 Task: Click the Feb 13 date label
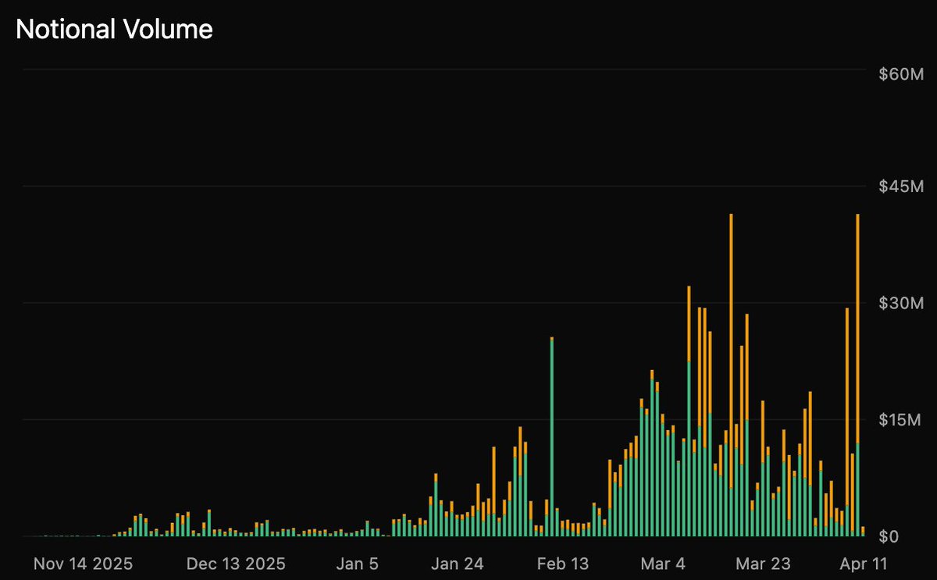pos(564,563)
